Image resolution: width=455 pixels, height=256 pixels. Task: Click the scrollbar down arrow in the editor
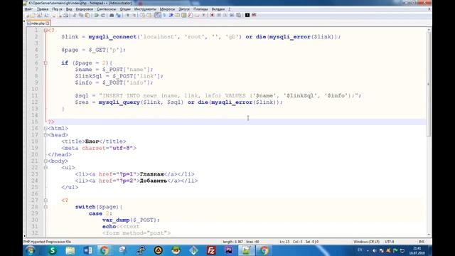click(x=429, y=234)
